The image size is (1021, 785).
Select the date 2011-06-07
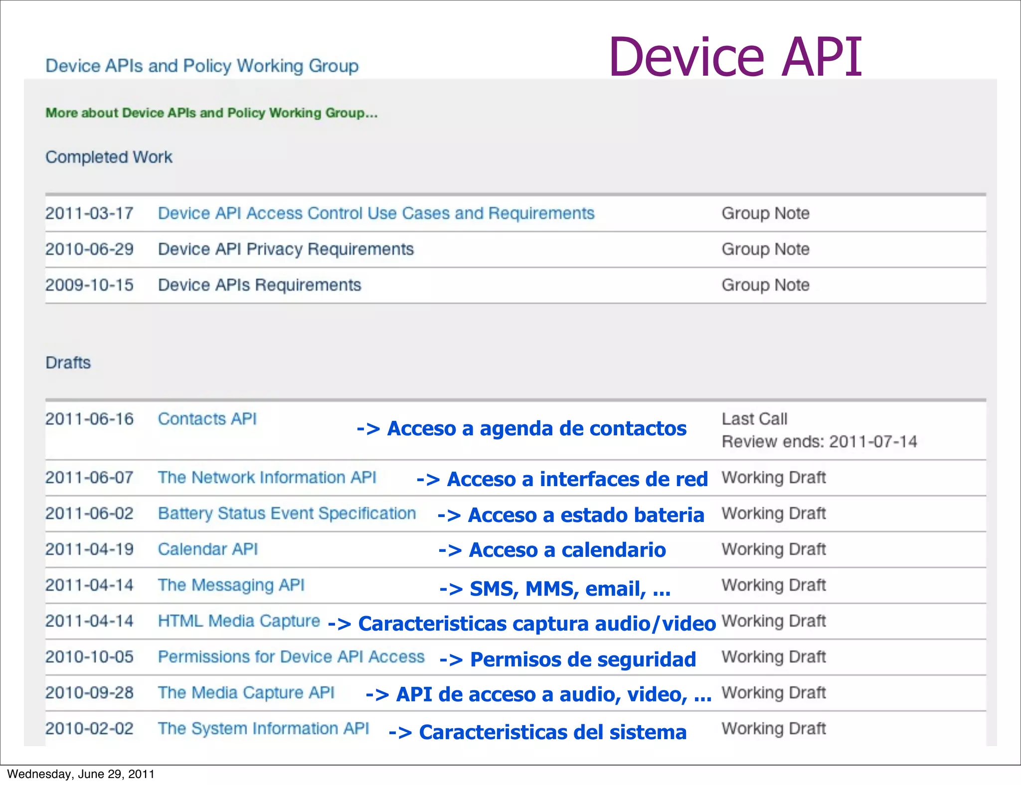coord(89,477)
